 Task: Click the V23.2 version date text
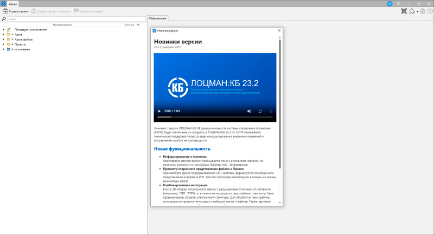[x=168, y=47]
